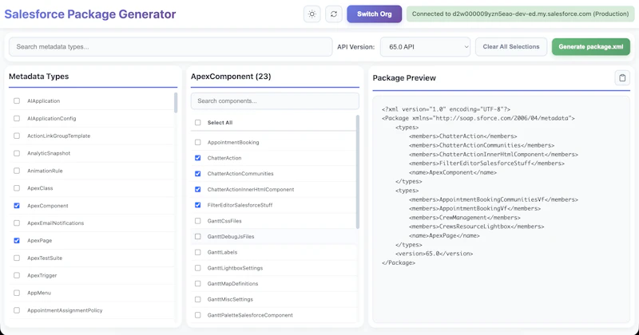Check the AppointmentBooking component

[197, 143]
